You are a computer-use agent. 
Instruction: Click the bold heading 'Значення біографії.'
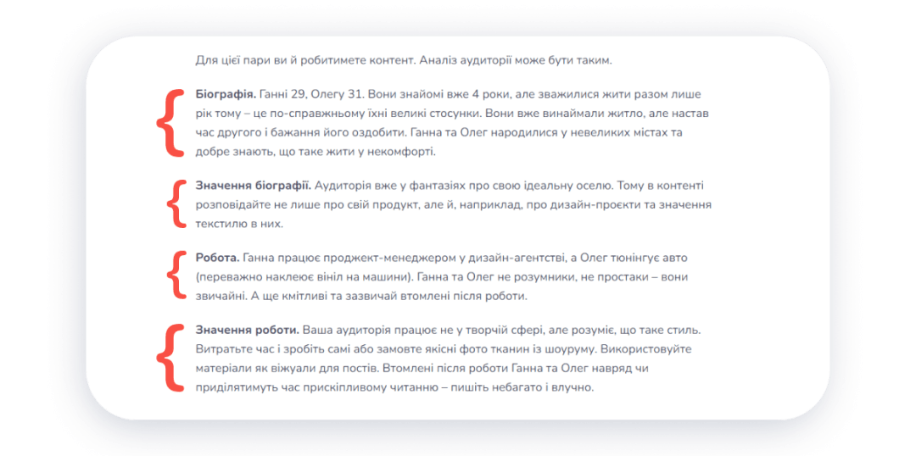click(254, 186)
